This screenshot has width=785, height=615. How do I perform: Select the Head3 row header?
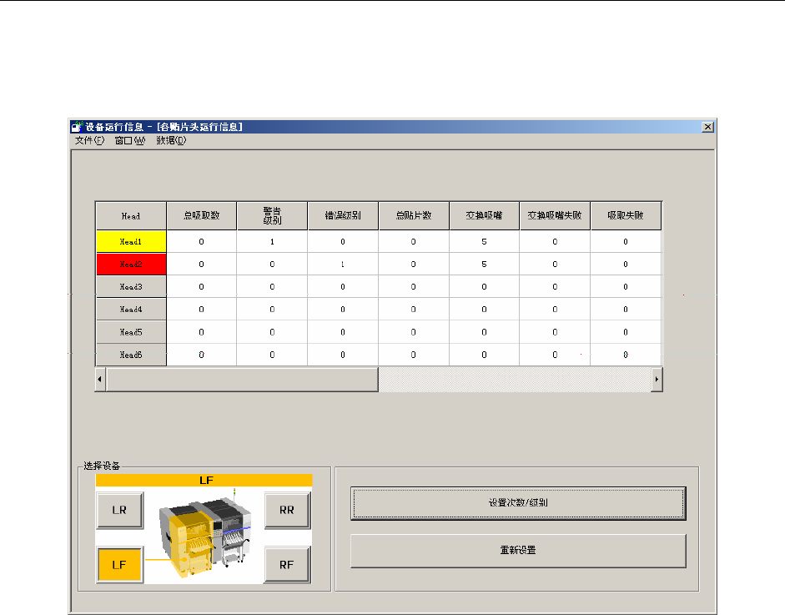(x=131, y=287)
